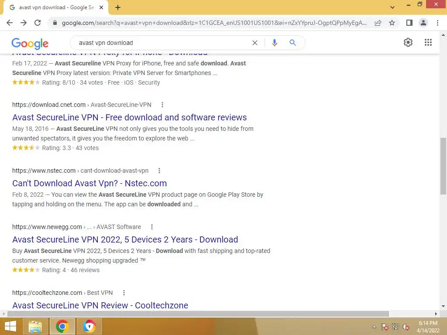Open Avast SecureLine VPN Review Cooltechzone link
The width and height of the screenshot is (447, 335).
coord(100,305)
